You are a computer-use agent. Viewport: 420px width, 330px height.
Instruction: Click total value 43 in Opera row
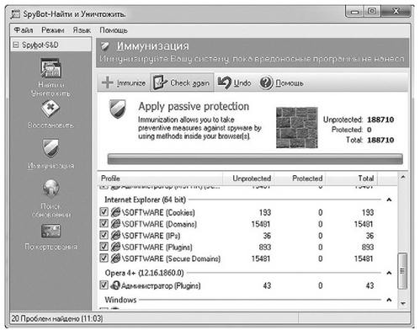(x=369, y=285)
